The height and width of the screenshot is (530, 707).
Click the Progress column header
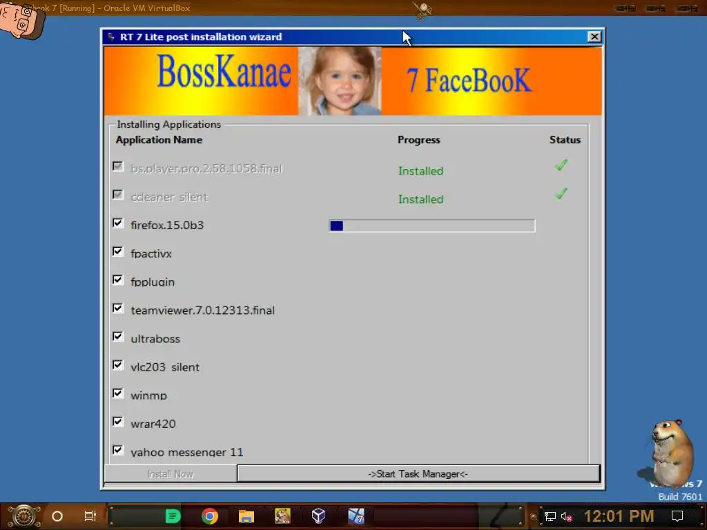tap(419, 139)
